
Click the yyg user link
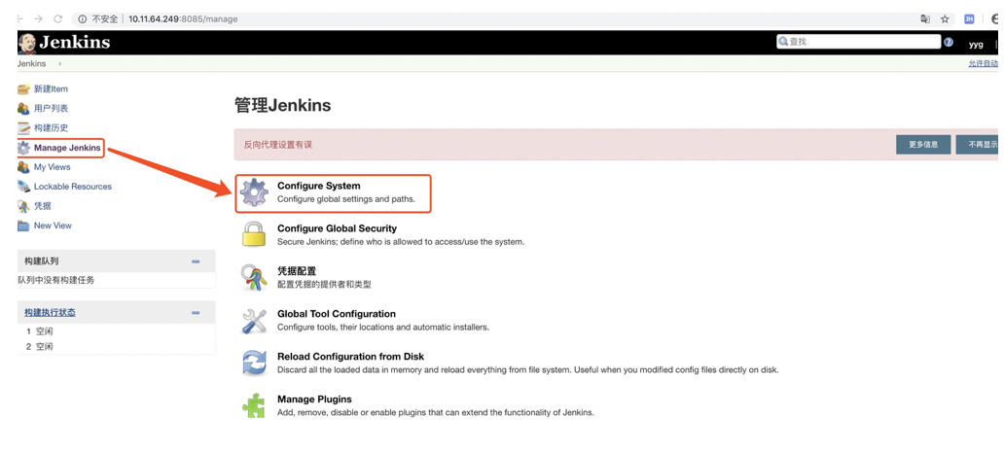pos(976,44)
